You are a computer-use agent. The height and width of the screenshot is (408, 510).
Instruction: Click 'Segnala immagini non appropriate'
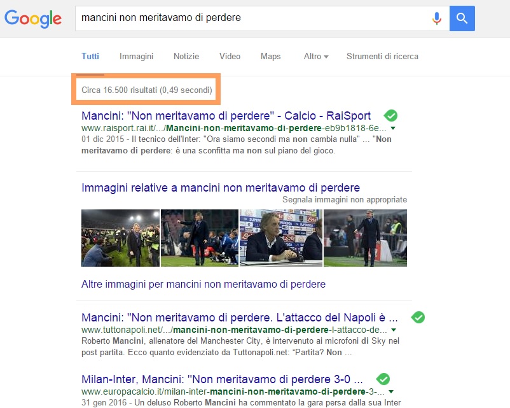coord(344,199)
